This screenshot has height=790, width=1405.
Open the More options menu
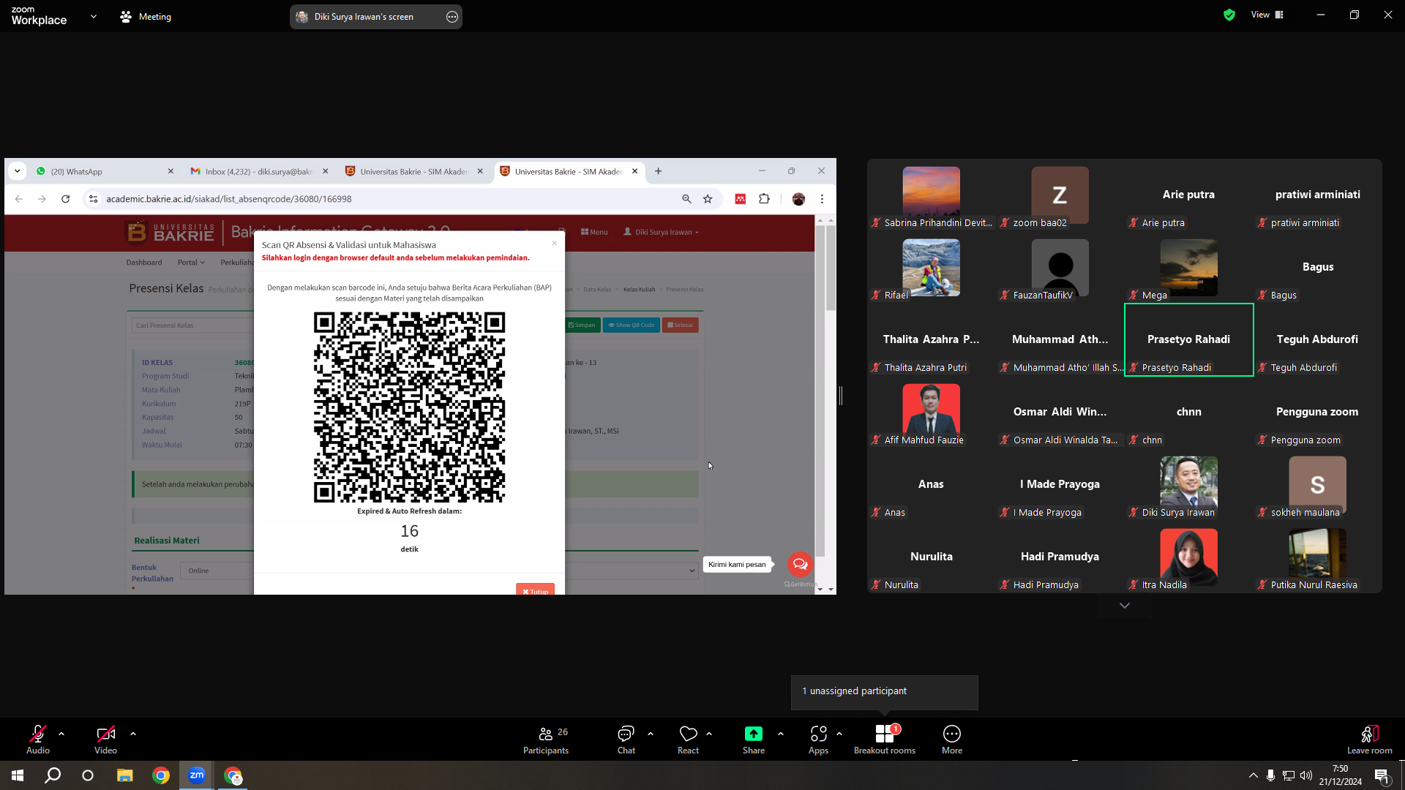952,740
